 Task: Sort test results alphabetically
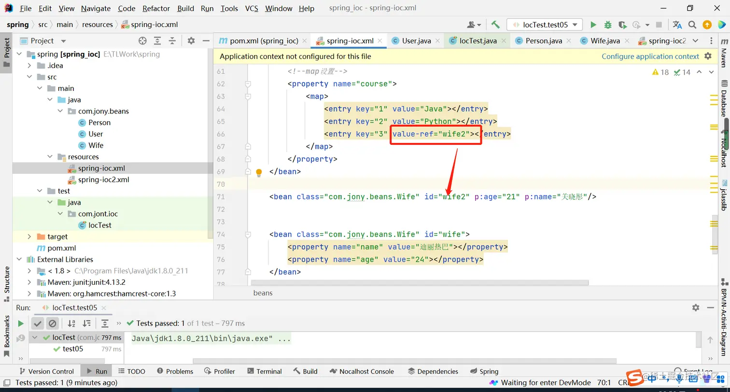coord(71,323)
